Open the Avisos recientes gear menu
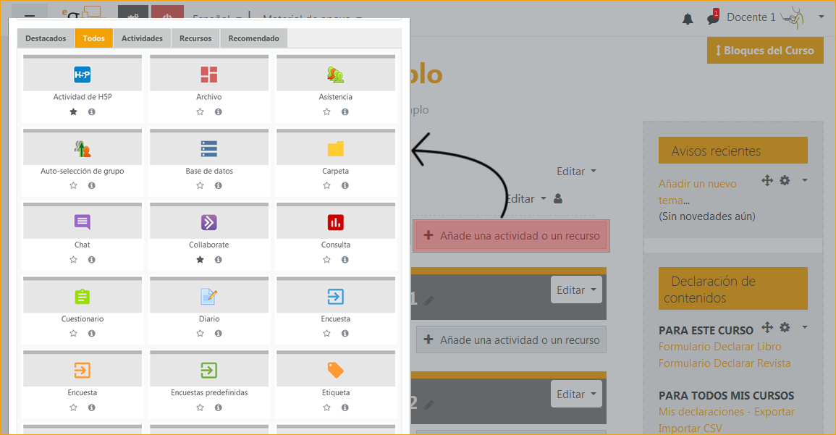This screenshot has width=836, height=435. [785, 180]
